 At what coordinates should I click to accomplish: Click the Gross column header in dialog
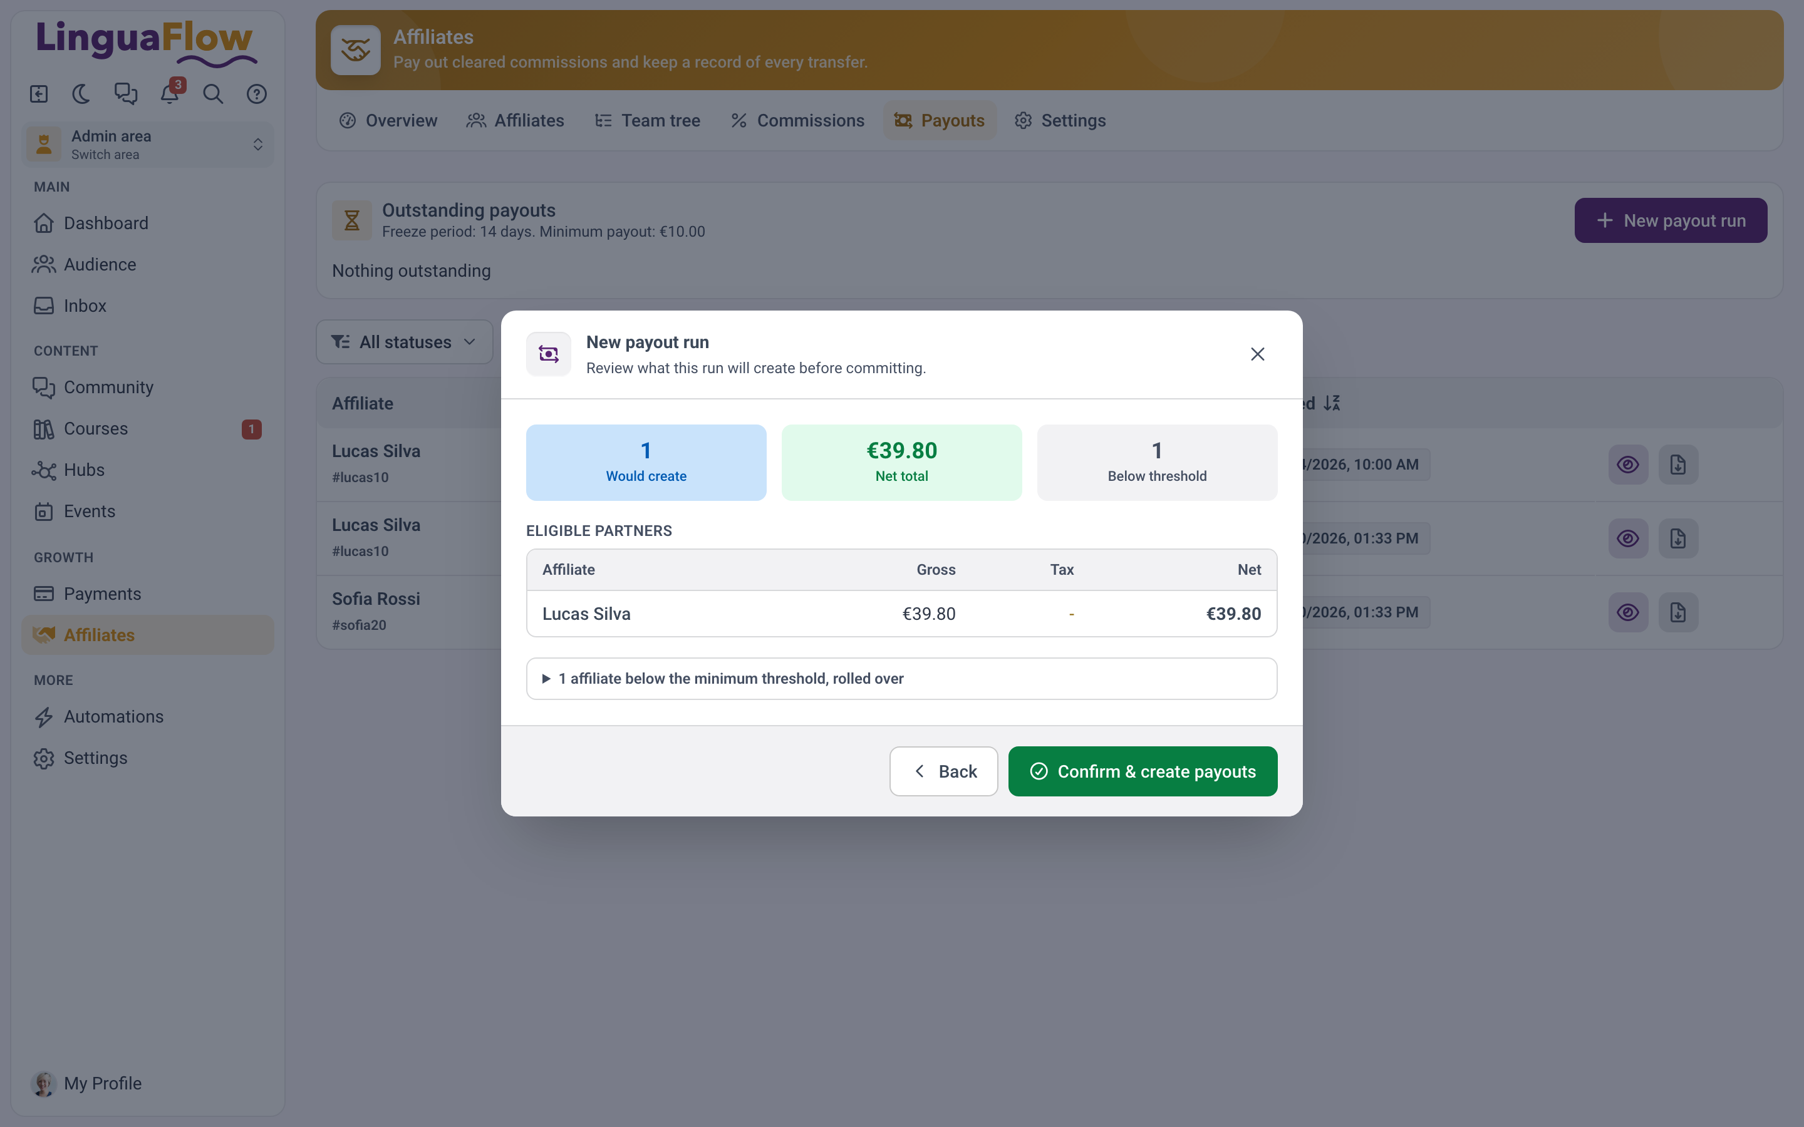coord(936,570)
